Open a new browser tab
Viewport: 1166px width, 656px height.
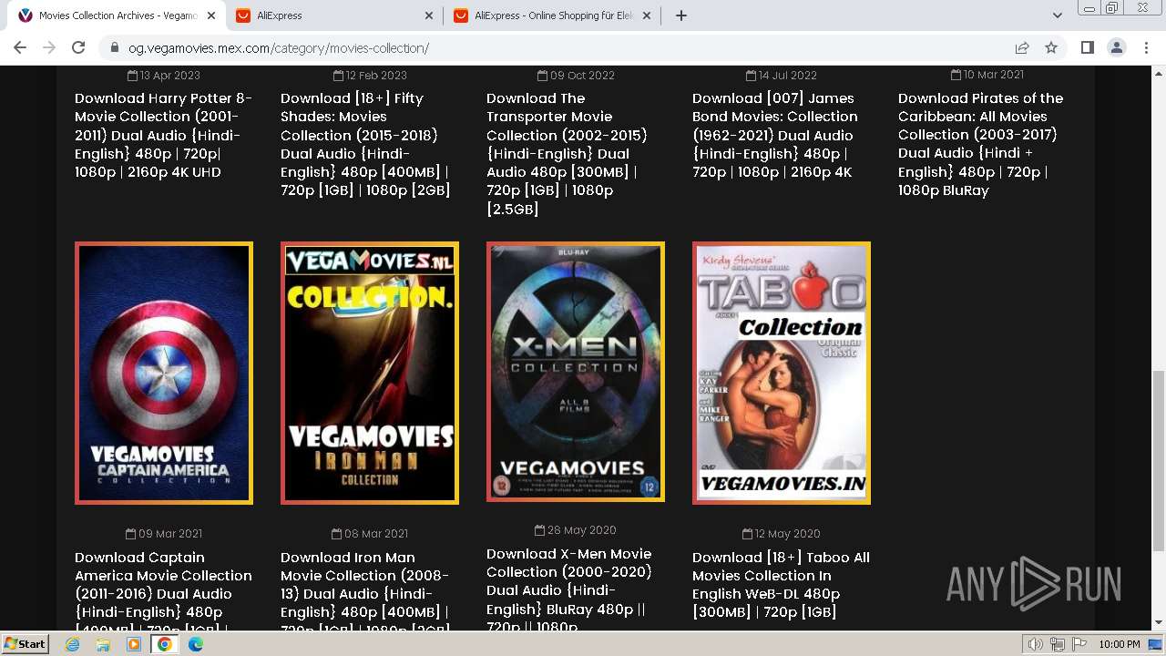tap(680, 15)
